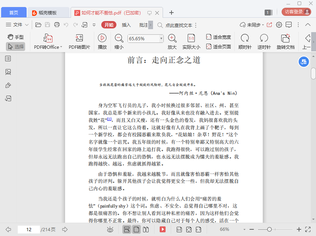
Task: Switch to the 插入 ribbon tab
Action: [x=126, y=25]
